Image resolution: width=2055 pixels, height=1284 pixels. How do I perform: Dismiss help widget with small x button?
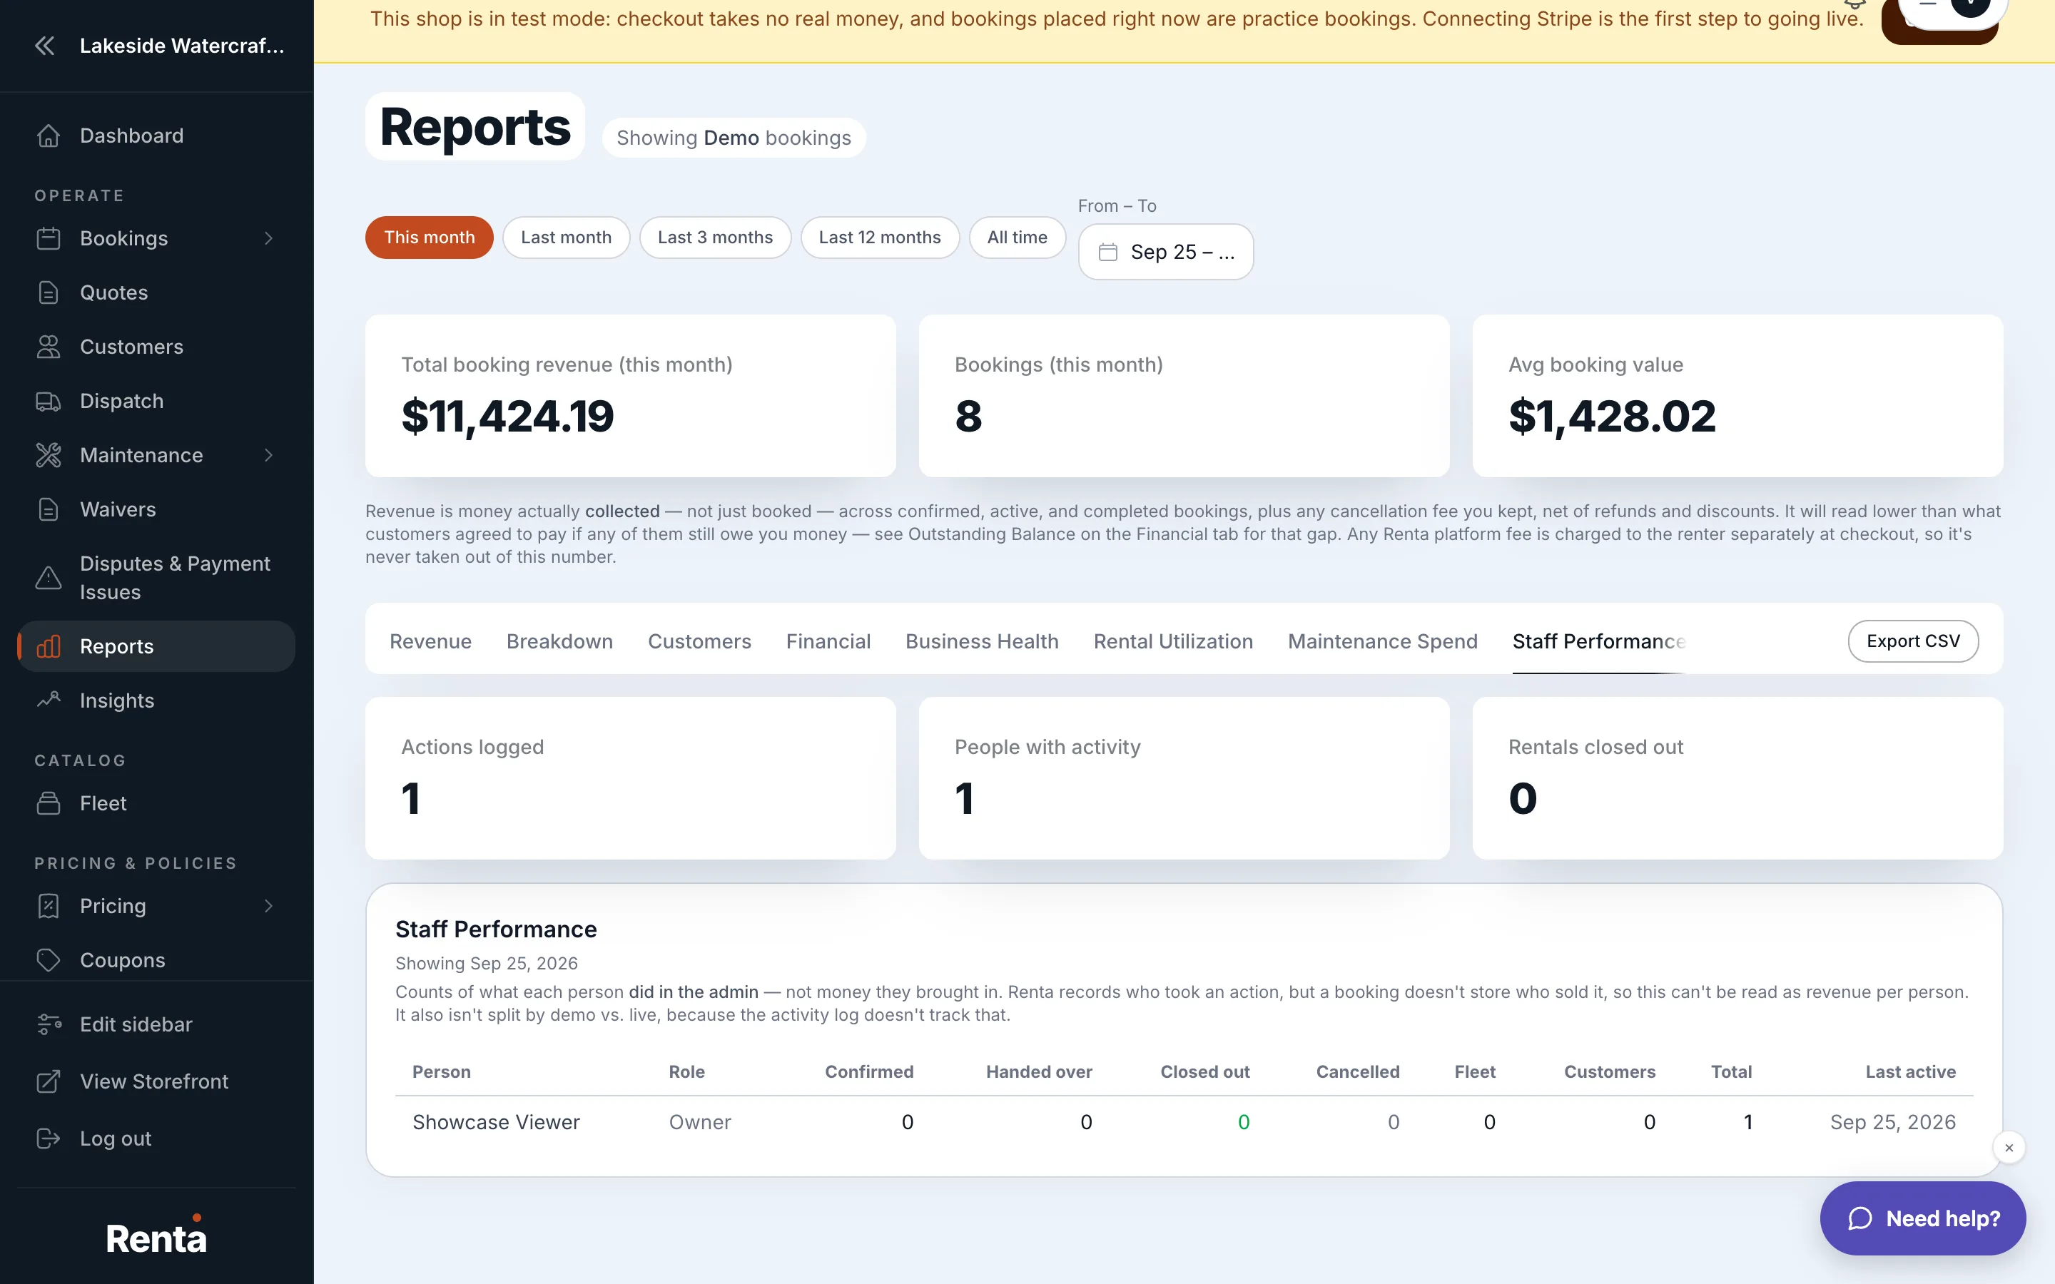(2009, 1148)
